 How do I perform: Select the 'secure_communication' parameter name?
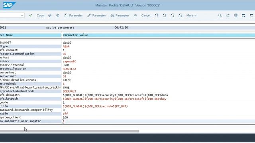click(17, 54)
